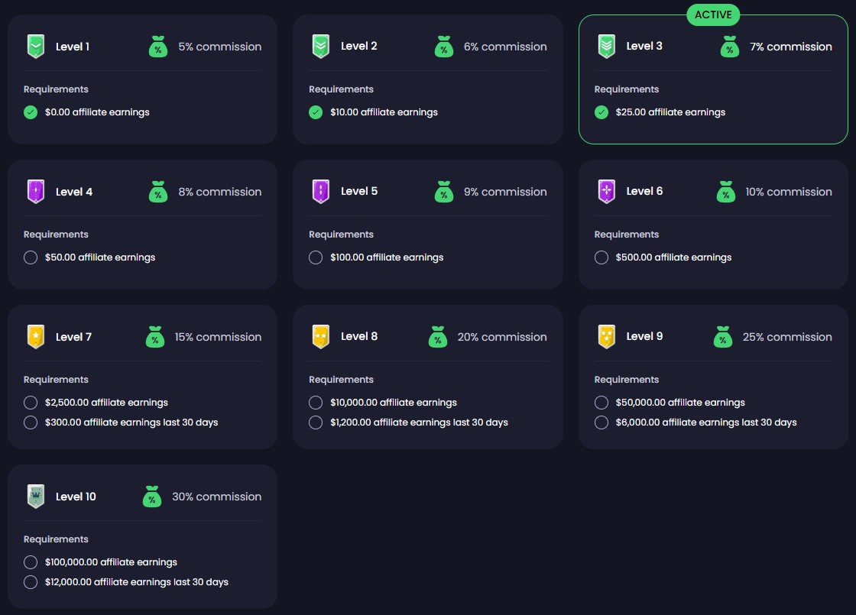Click the Level 4 purple badge icon
The height and width of the screenshot is (615, 856).
[35, 192]
